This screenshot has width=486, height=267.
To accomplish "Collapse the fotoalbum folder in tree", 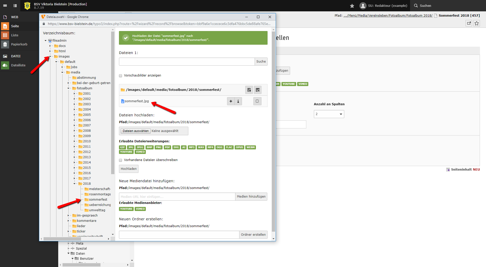I will pyautogui.click(x=68, y=88).
